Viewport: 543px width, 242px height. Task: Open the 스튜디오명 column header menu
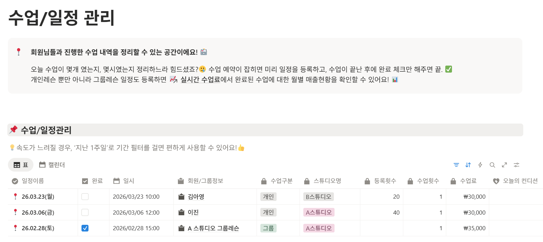(x=327, y=181)
